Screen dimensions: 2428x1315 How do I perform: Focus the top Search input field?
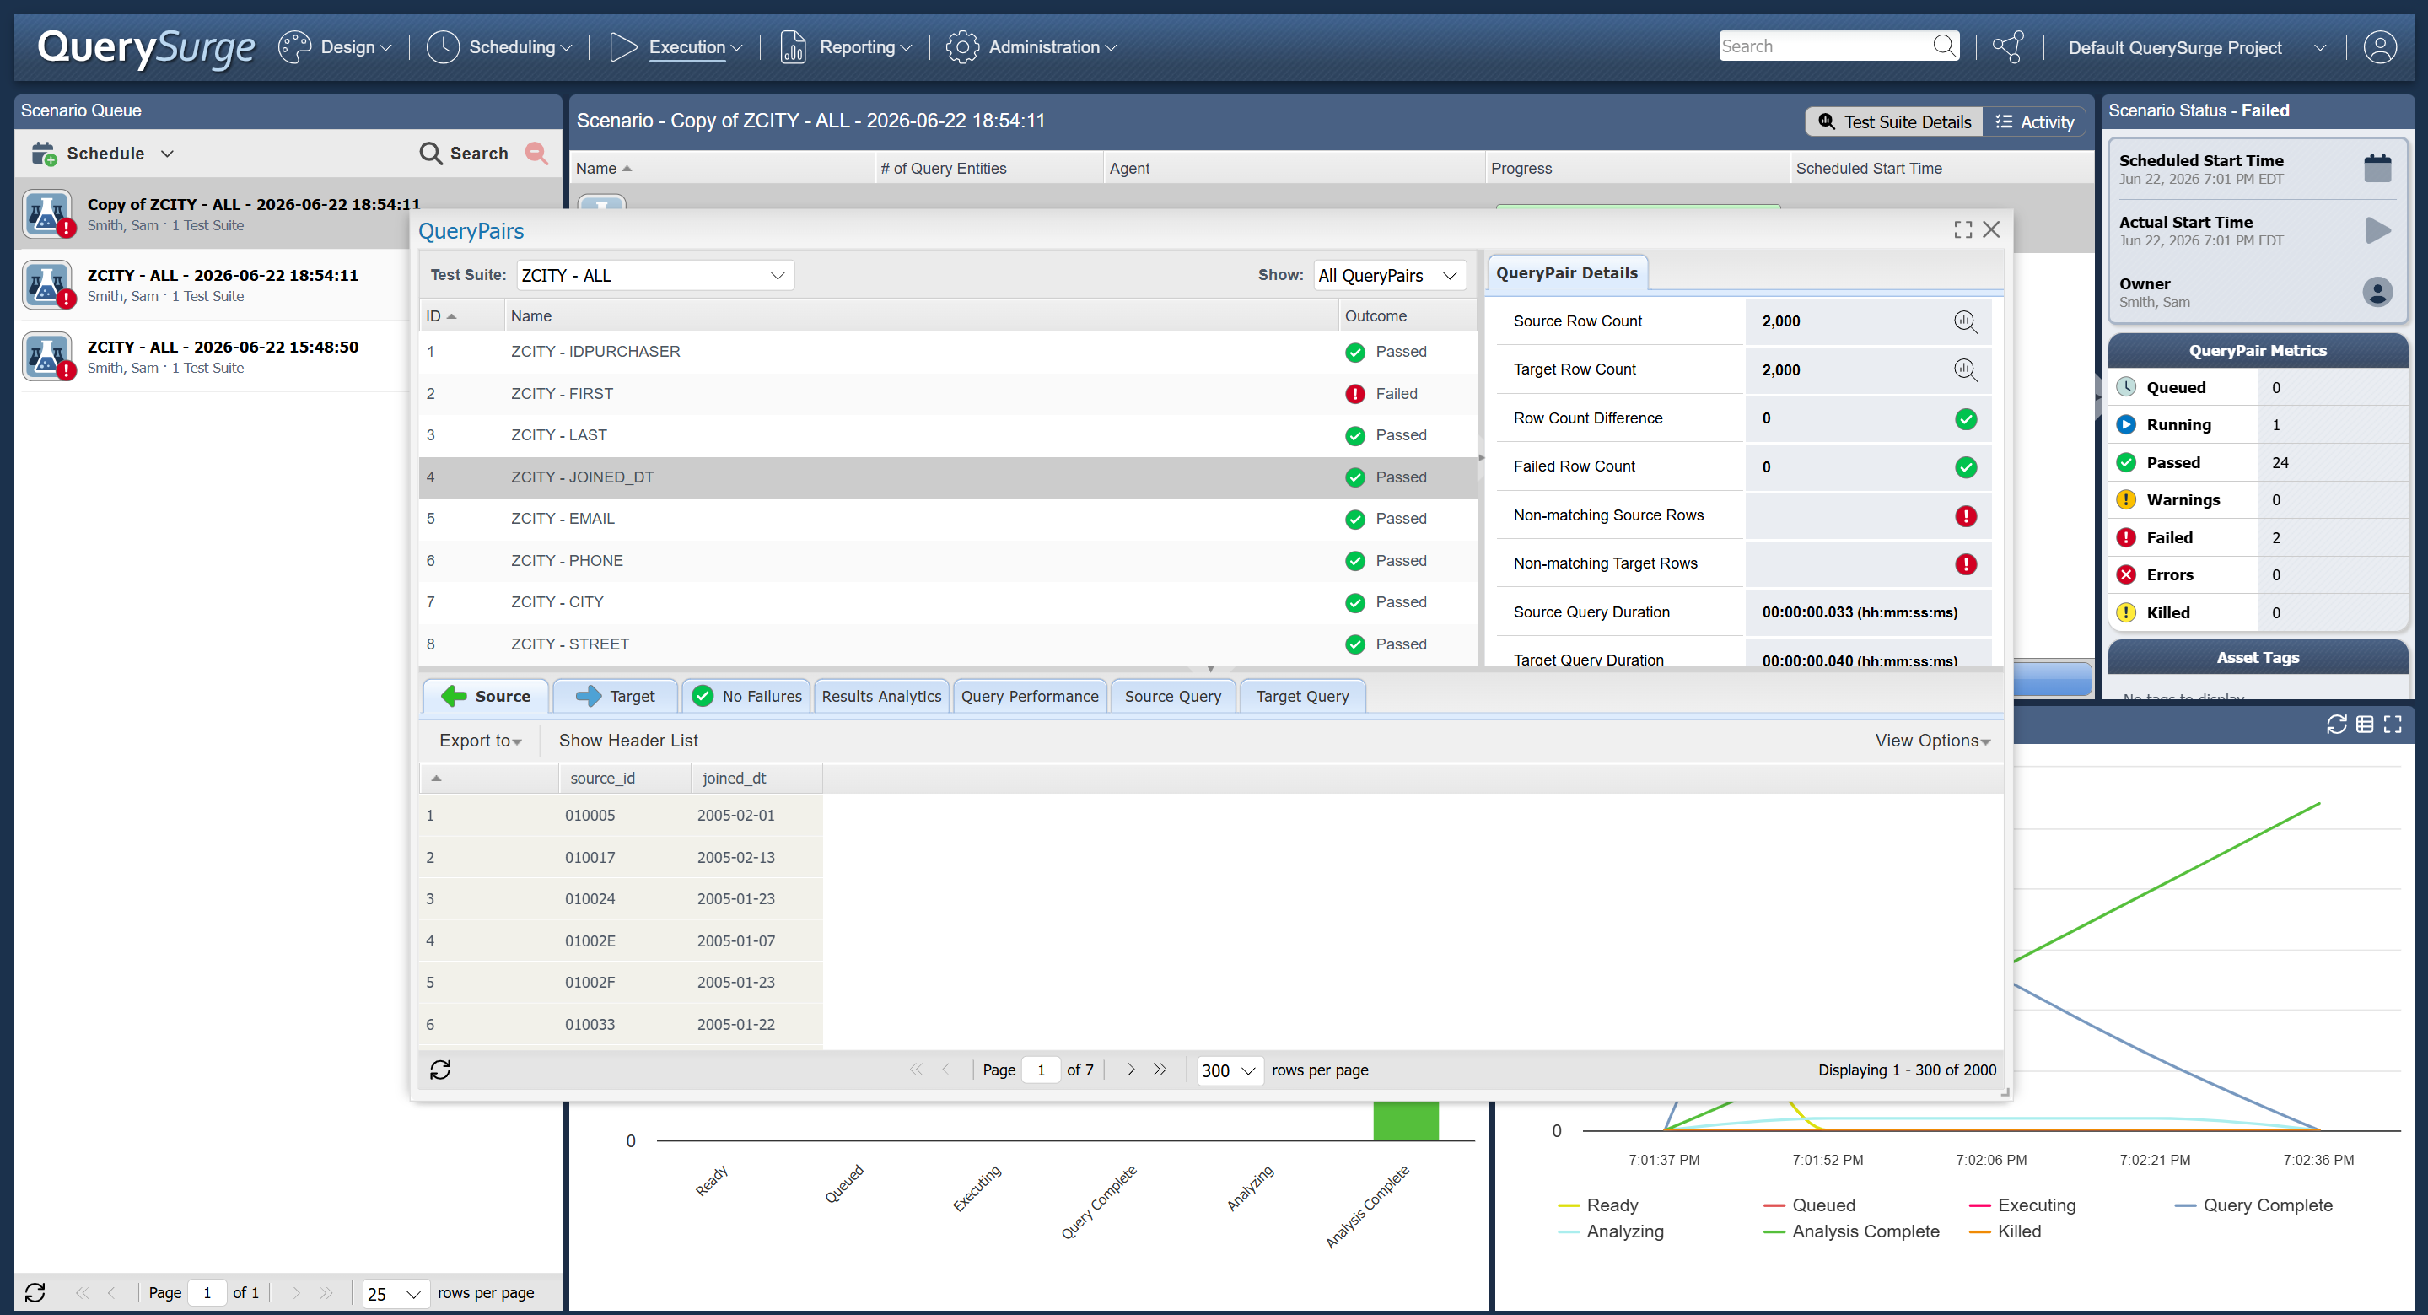tap(1825, 46)
